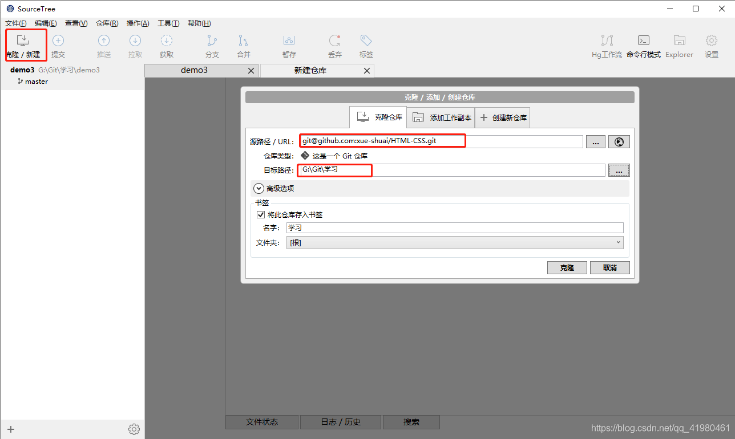735x439 pixels.
Task: Select the 克隆仓库 tab
Action: click(378, 117)
